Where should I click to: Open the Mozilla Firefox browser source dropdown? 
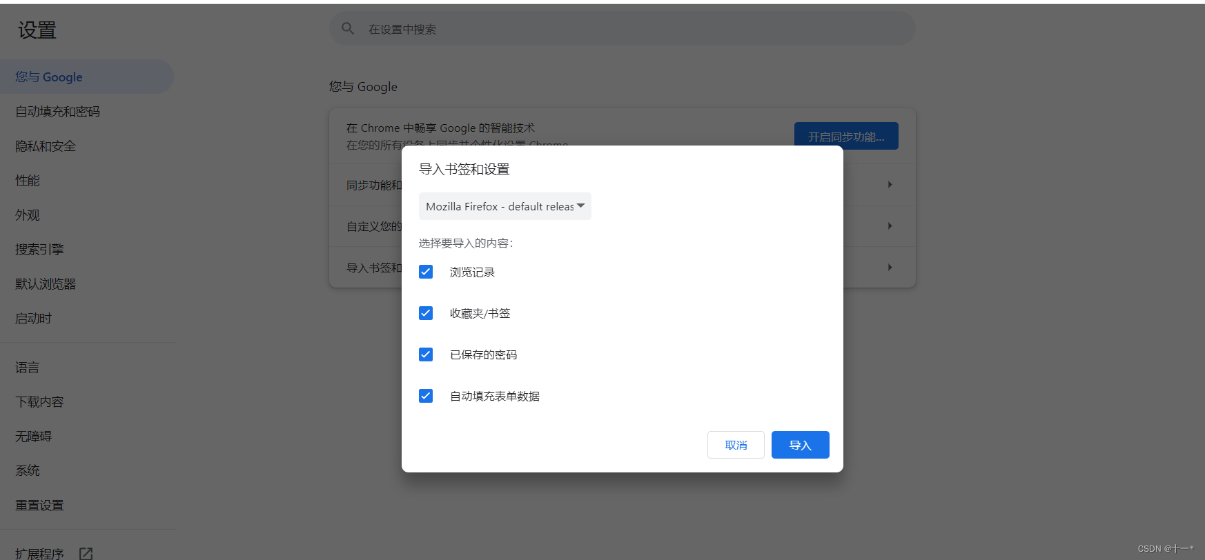point(505,206)
